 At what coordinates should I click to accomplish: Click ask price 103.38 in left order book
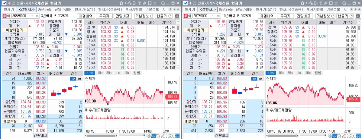(x=40, y=78)
